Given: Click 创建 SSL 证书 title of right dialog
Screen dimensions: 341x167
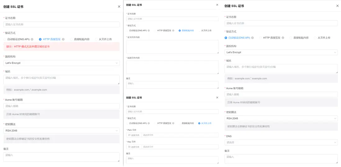Looking at the screenshot, I should coord(234,6).
